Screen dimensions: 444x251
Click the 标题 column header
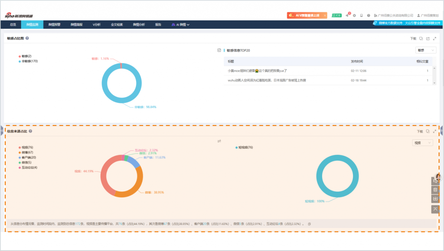231,61
